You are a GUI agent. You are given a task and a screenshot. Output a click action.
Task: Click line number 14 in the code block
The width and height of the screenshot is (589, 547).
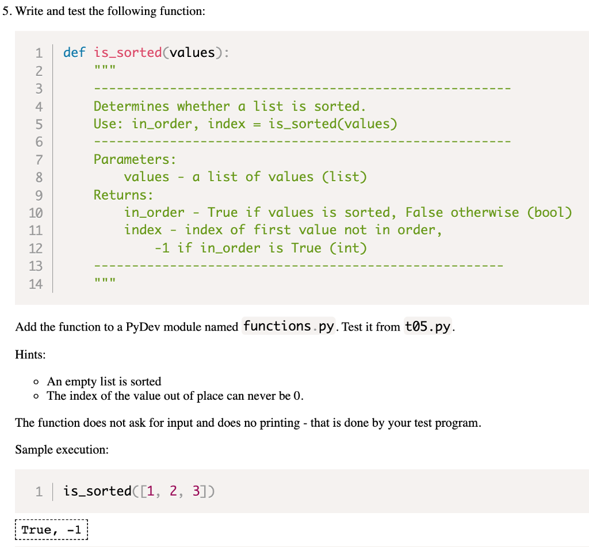pyautogui.click(x=36, y=283)
